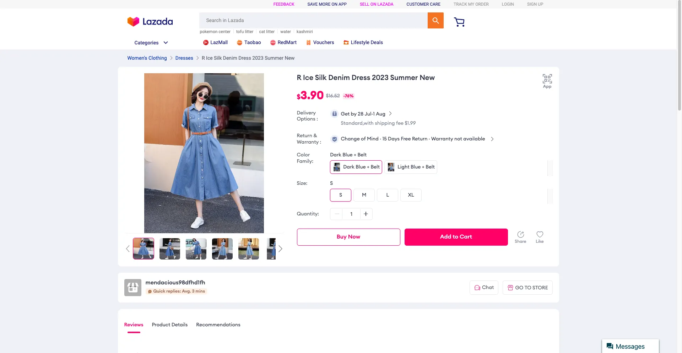Show previous product thumbnails arrow
This screenshot has width=682, height=353.
[128, 249]
